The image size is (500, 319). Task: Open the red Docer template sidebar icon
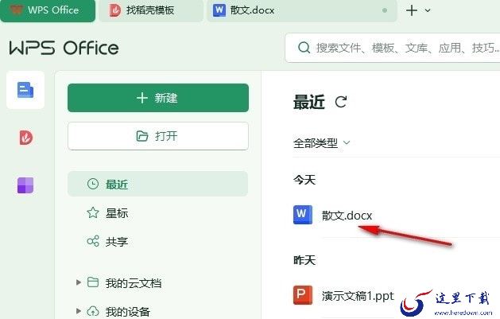(x=25, y=138)
